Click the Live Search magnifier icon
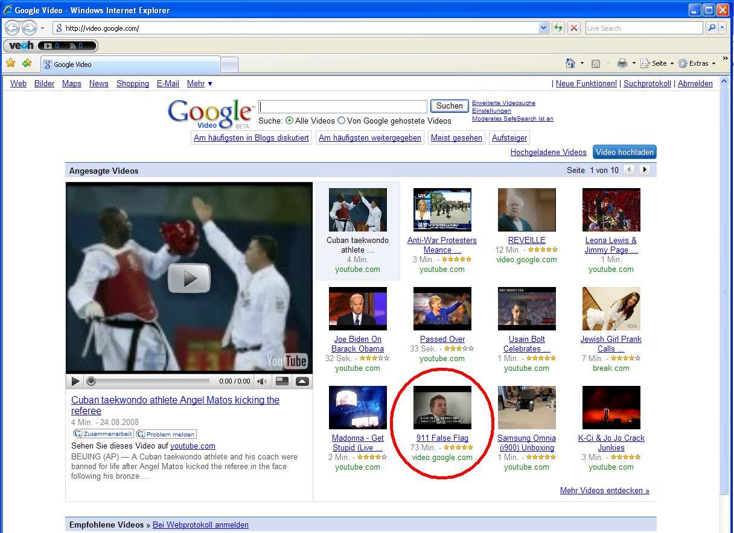 (712, 28)
